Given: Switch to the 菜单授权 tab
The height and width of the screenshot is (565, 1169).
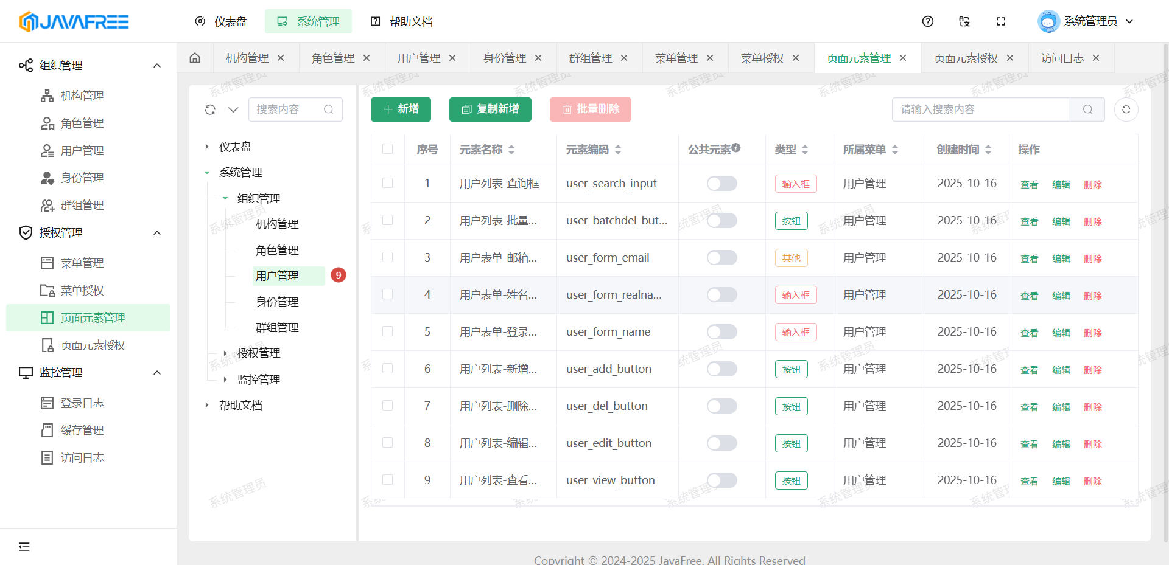Looking at the screenshot, I should pos(762,58).
